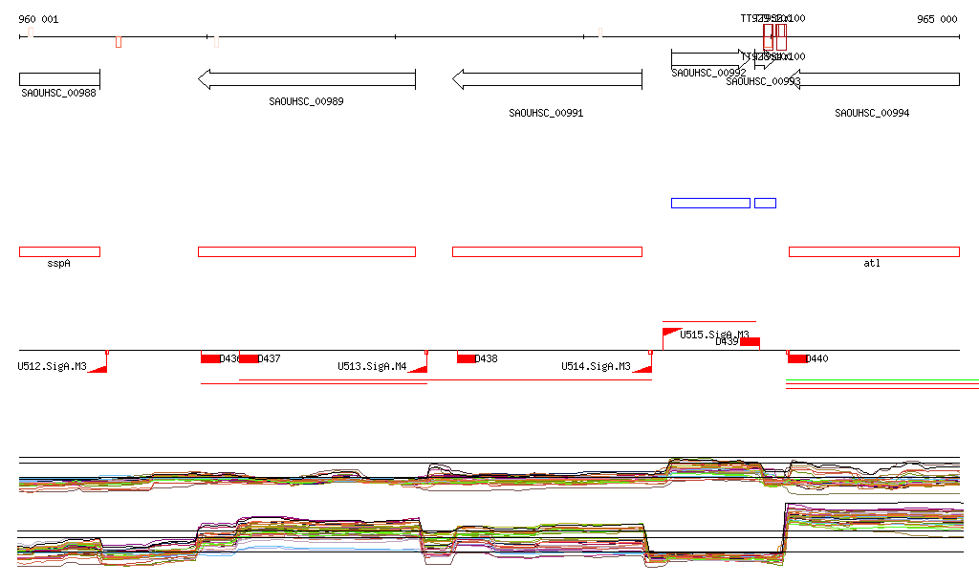Viewport: 979px width, 584px height.
Task: Click the D436 red terminator block
Action: coord(210,358)
